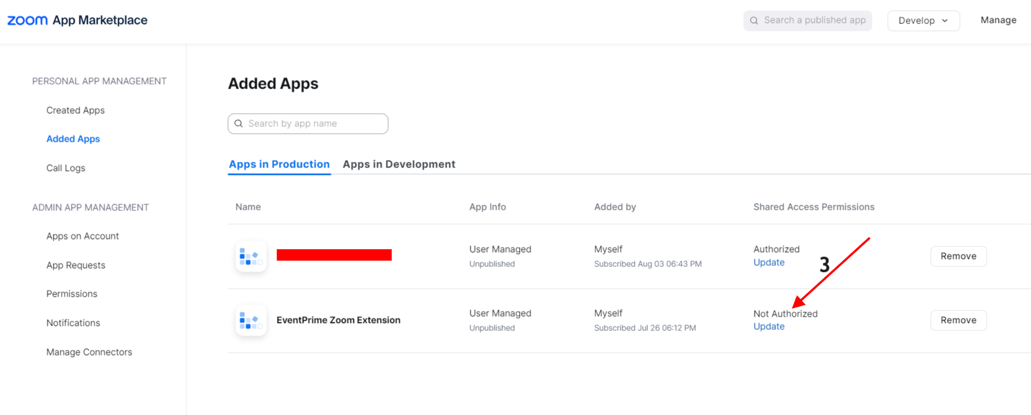Open Created Apps in the sidebar
This screenshot has width=1031, height=415.
coord(75,110)
